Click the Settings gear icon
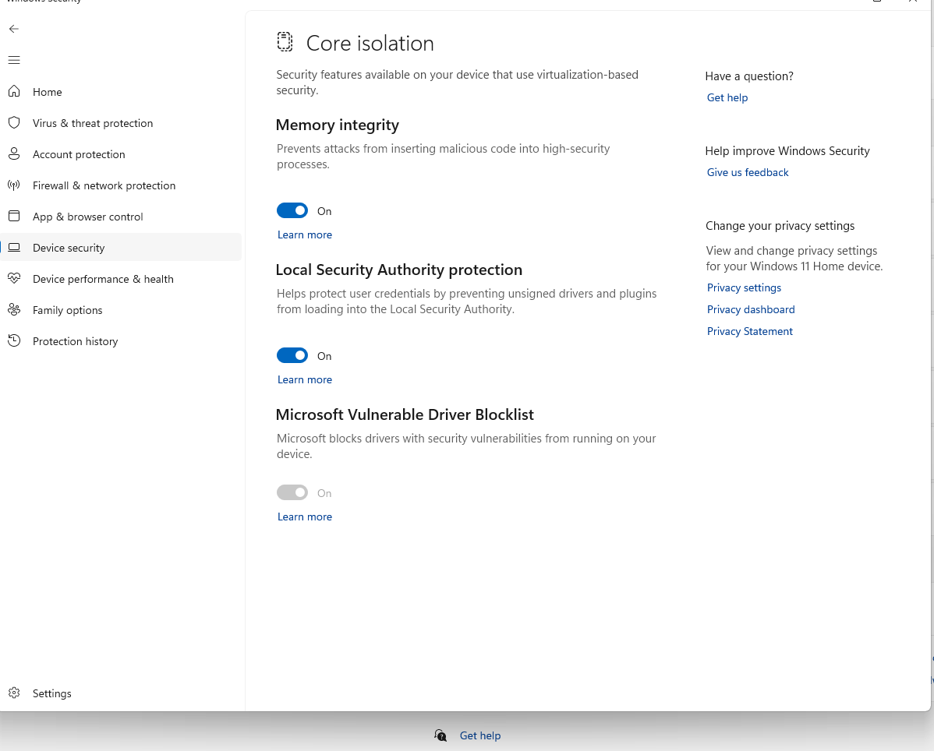This screenshot has width=934, height=751. click(x=14, y=693)
